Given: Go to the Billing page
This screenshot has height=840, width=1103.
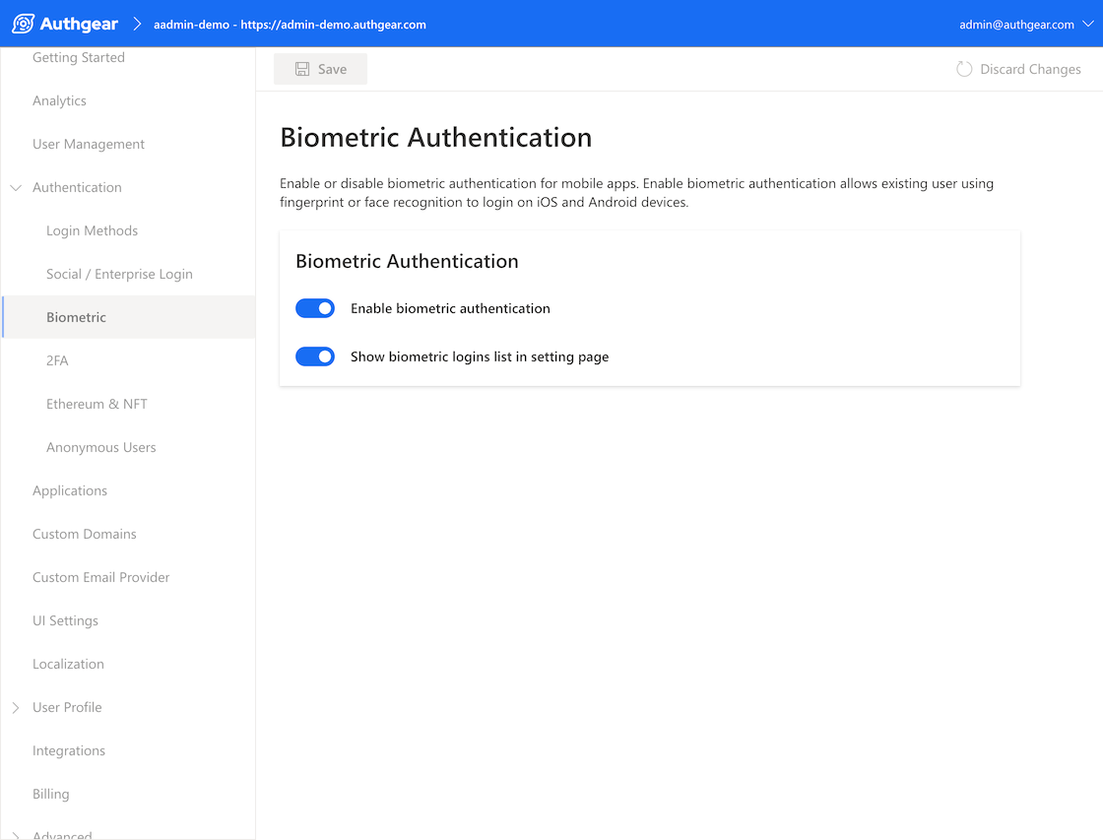Looking at the screenshot, I should coord(50,794).
